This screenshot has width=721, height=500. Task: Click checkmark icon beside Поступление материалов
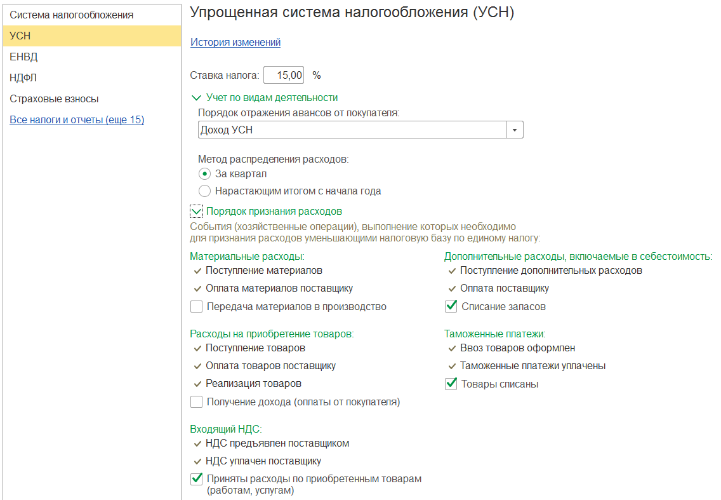pos(196,271)
